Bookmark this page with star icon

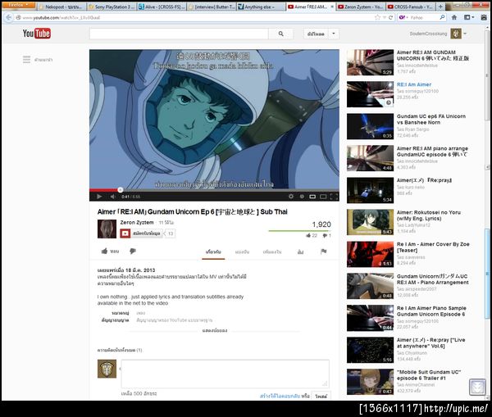377,17
